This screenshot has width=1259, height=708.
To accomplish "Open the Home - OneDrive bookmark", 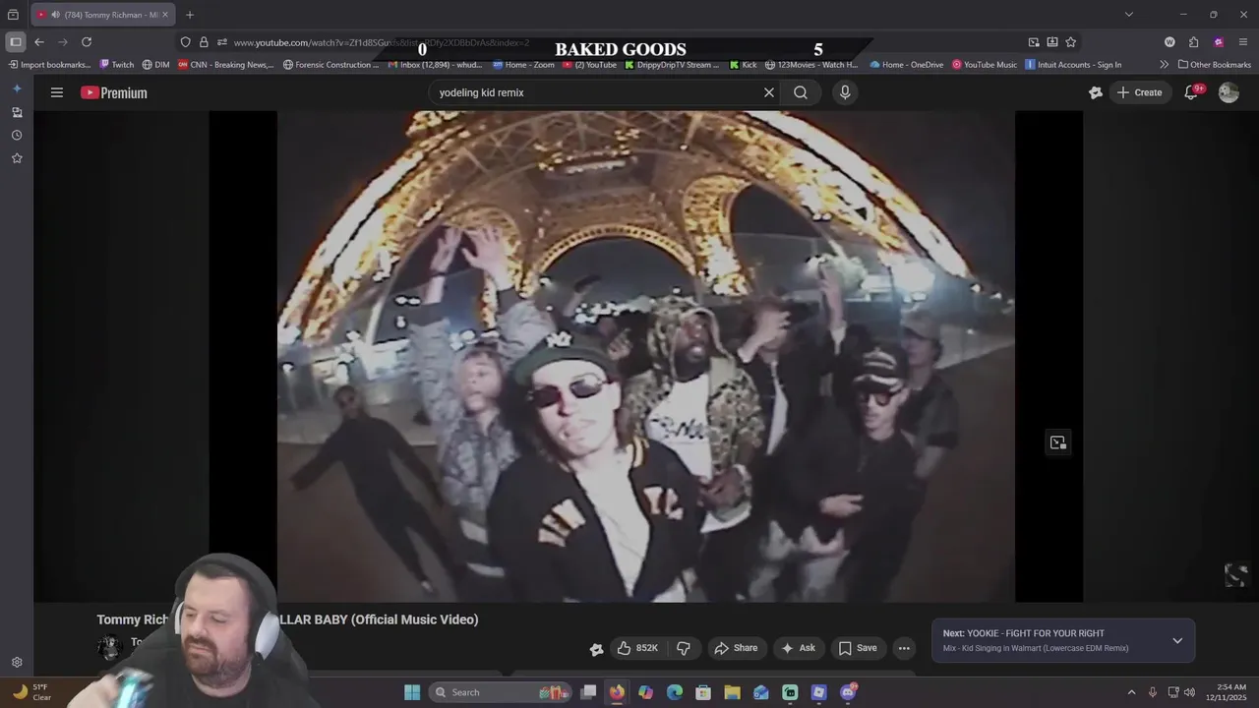I will (x=907, y=65).
